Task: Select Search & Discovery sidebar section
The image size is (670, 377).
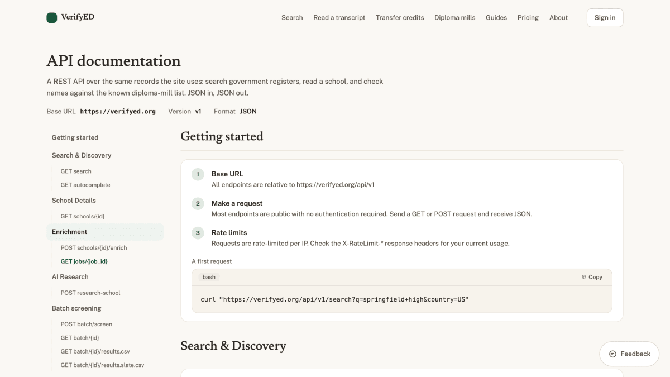Action: pos(82,155)
